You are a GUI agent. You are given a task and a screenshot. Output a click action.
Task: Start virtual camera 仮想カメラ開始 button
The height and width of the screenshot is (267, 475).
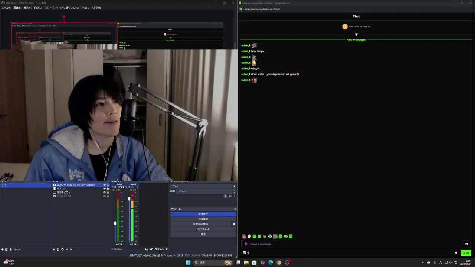point(200,224)
